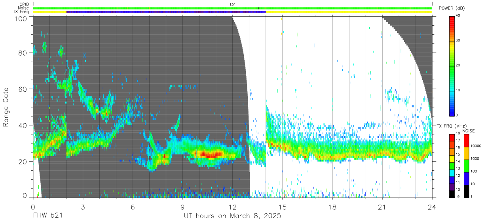This screenshot has width=486, height=224.
Task: Click the POWER (dB) legend title
Action: pos(452,8)
